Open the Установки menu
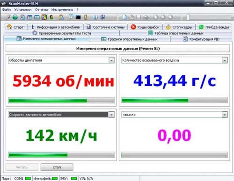Viewport: 234px width, 181px height. point(23,10)
